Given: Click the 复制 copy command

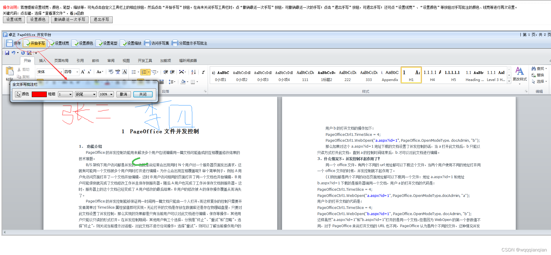Looking at the screenshot, I should pyautogui.click(x=24, y=77).
